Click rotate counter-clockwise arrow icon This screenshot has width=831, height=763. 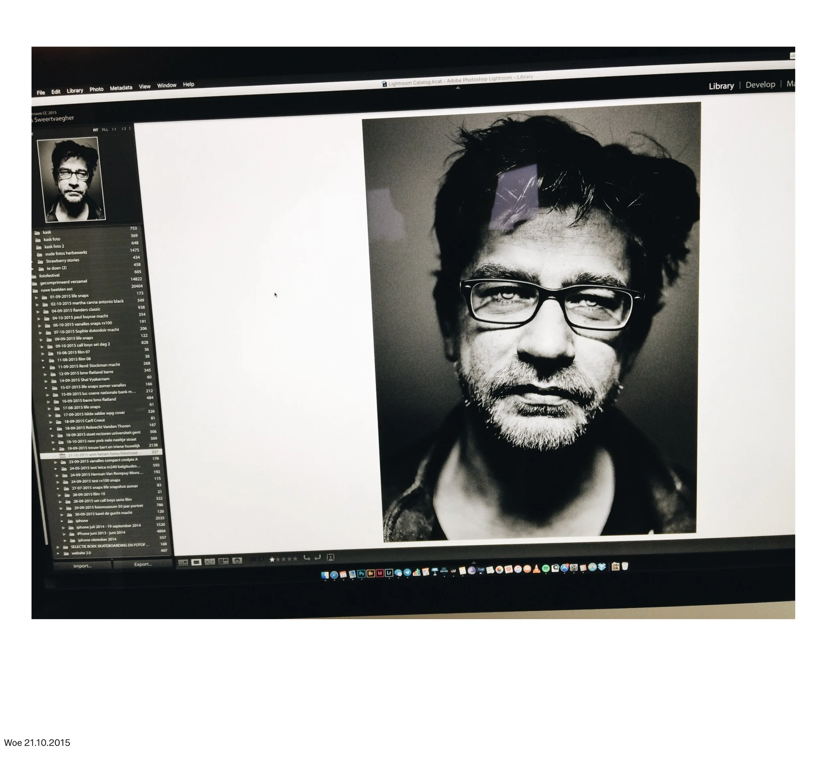click(306, 558)
